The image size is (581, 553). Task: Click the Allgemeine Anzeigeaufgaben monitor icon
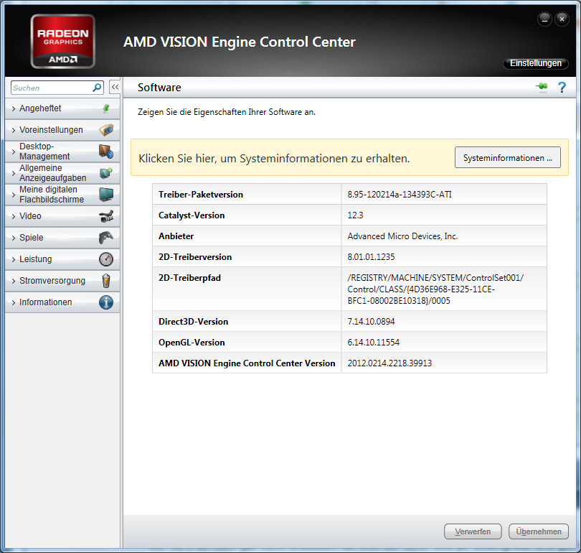[106, 173]
